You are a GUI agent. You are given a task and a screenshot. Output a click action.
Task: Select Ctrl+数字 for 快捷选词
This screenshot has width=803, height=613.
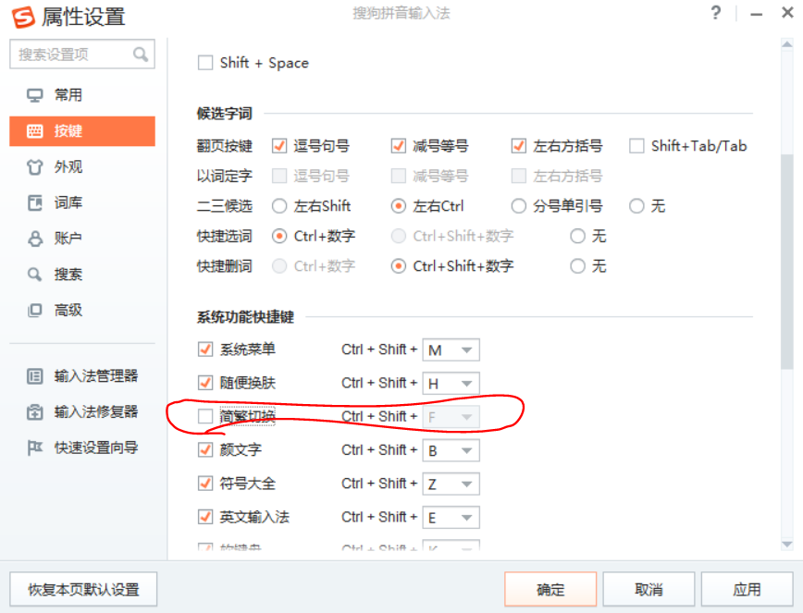279,236
